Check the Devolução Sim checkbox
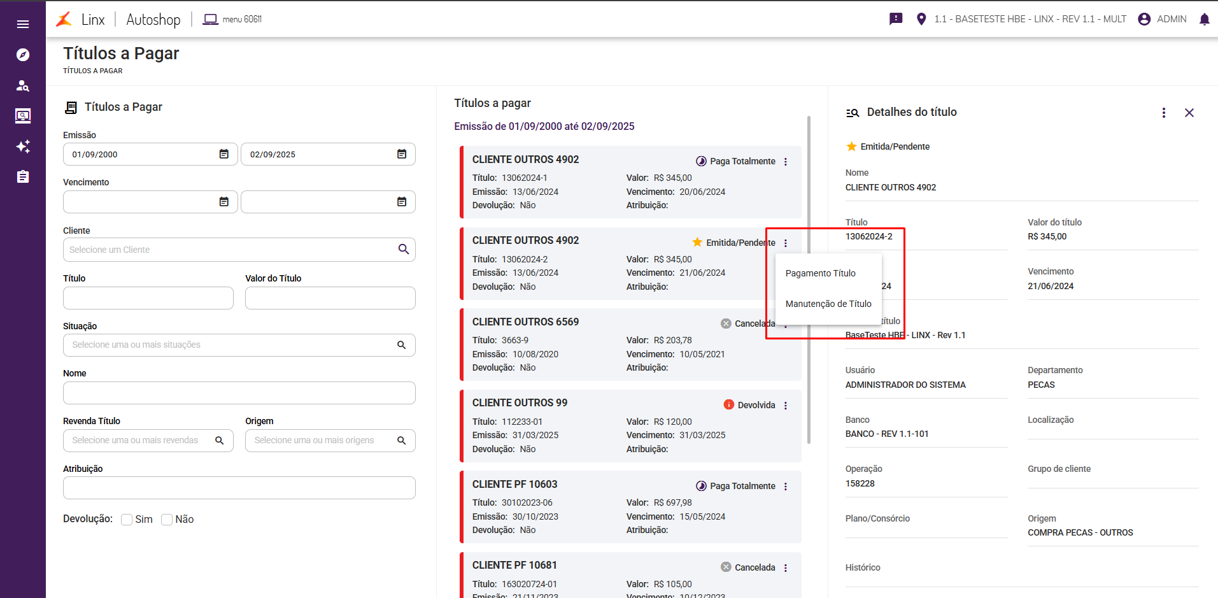Viewport: 1218px width, 598px height. click(127, 520)
